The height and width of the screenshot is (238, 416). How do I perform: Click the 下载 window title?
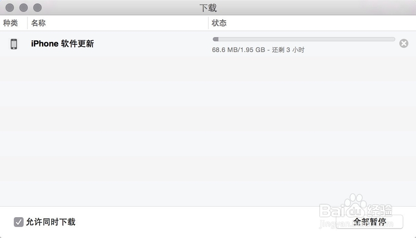208,8
